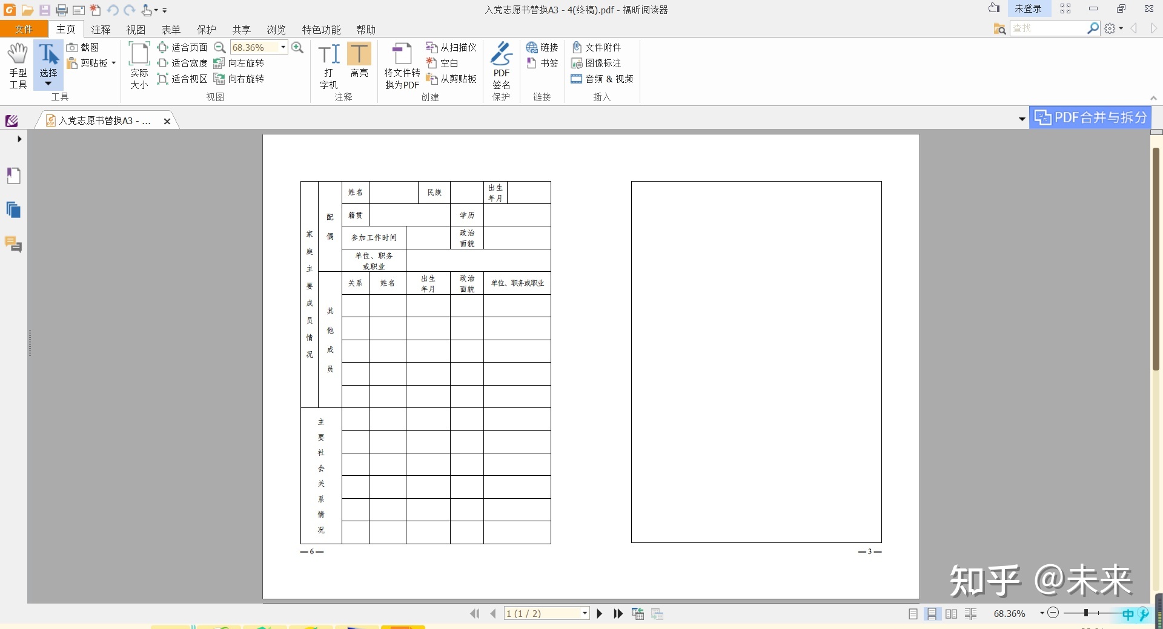Enable facing pages view mode
Viewport: 1163px width, 629px height.
pos(952,613)
